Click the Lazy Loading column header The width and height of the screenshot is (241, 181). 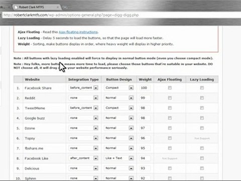pyautogui.click(x=202, y=79)
